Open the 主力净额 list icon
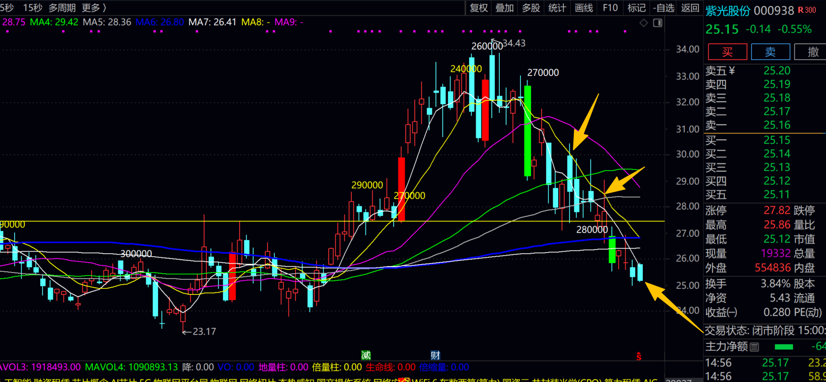Image resolution: width=826 pixels, height=382 pixels. pyautogui.click(x=754, y=347)
